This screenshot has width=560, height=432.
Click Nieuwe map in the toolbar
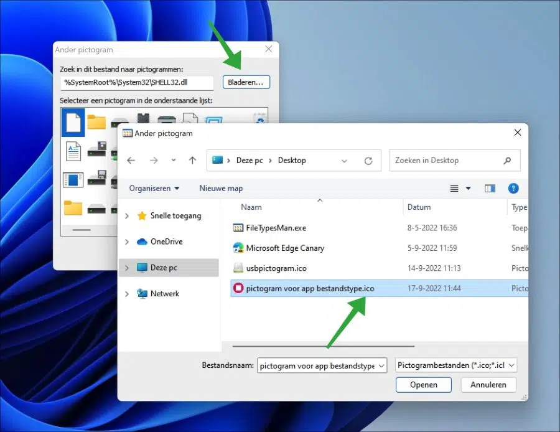tap(221, 189)
